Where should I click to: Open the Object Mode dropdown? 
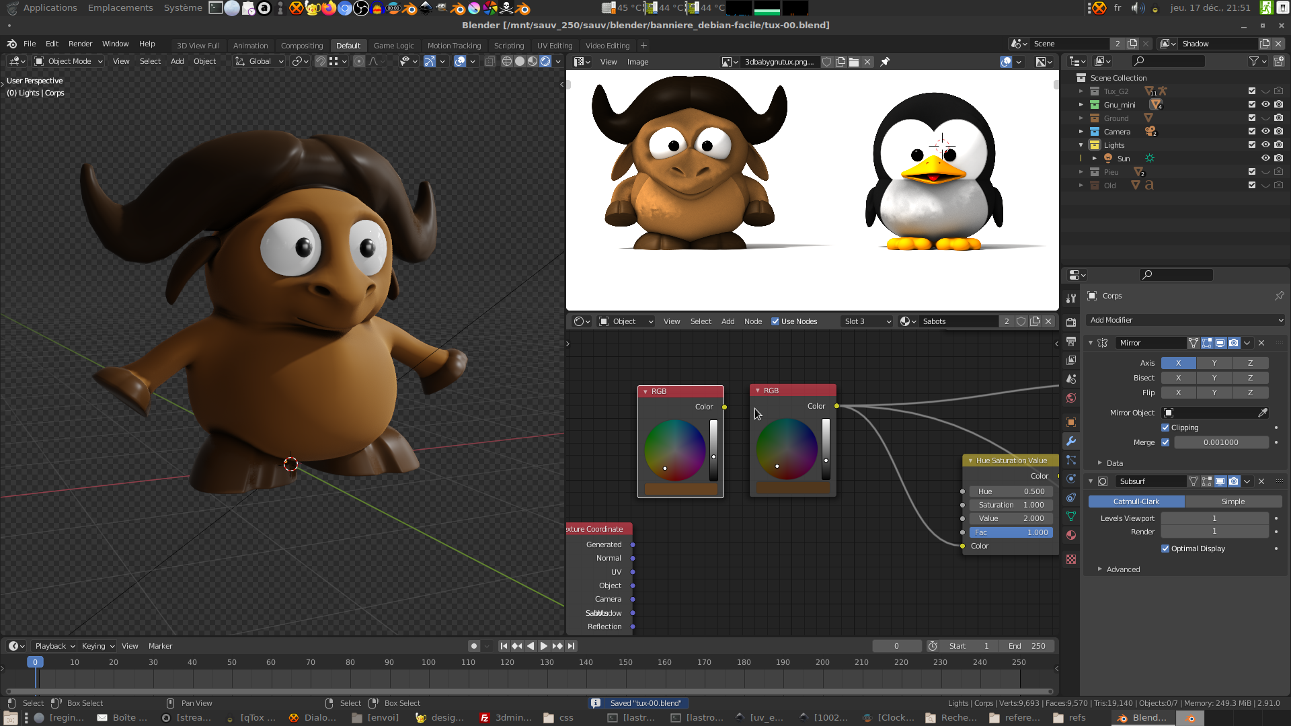pyautogui.click(x=69, y=61)
